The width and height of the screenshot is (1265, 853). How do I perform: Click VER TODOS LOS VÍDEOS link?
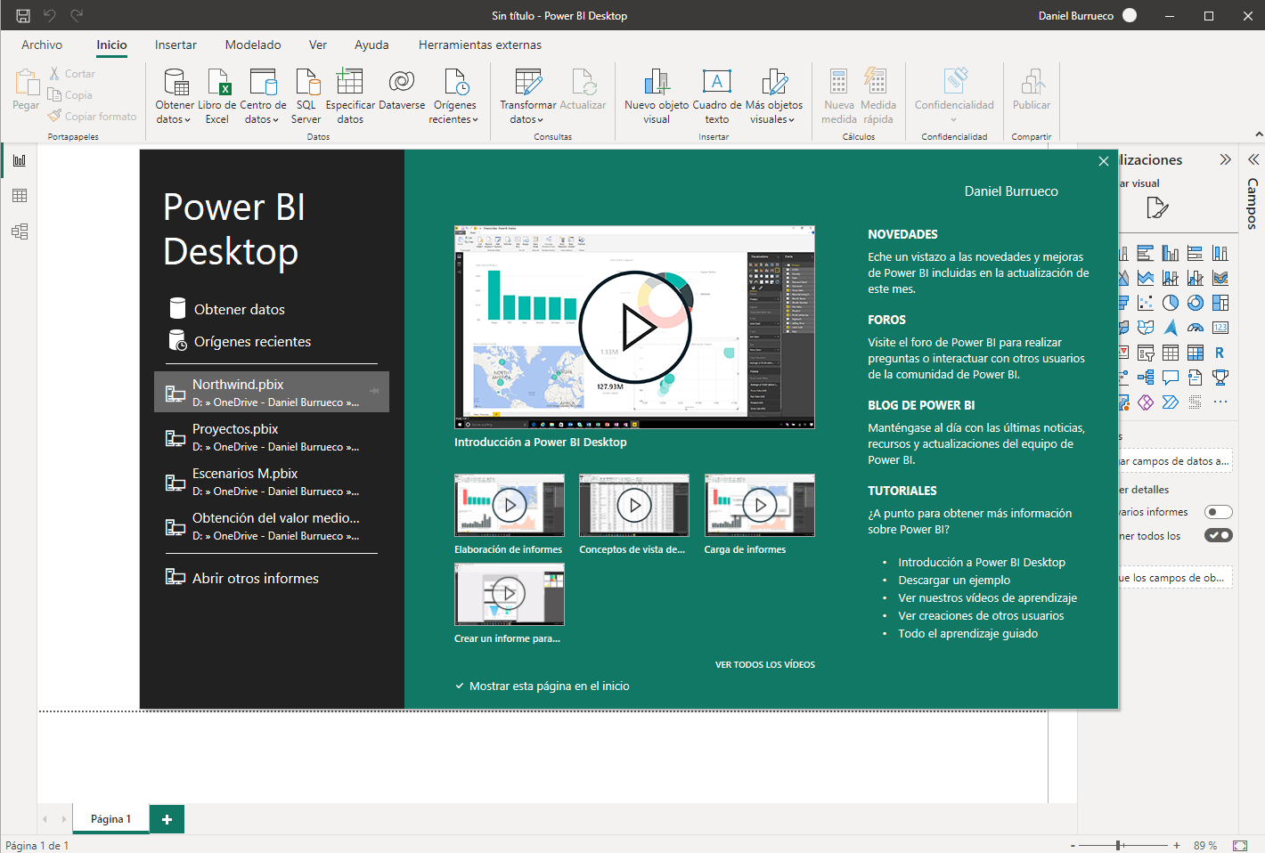click(764, 663)
